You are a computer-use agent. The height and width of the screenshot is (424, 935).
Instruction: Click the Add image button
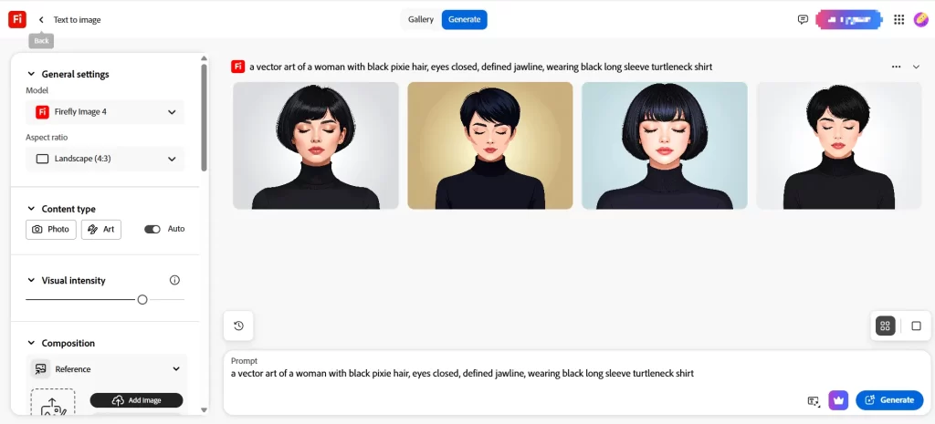click(136, 400)
